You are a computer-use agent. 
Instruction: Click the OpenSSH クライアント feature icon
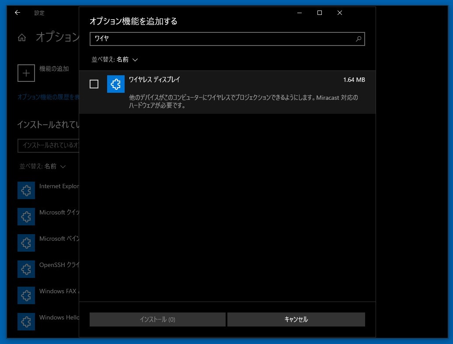pos(26,269)
